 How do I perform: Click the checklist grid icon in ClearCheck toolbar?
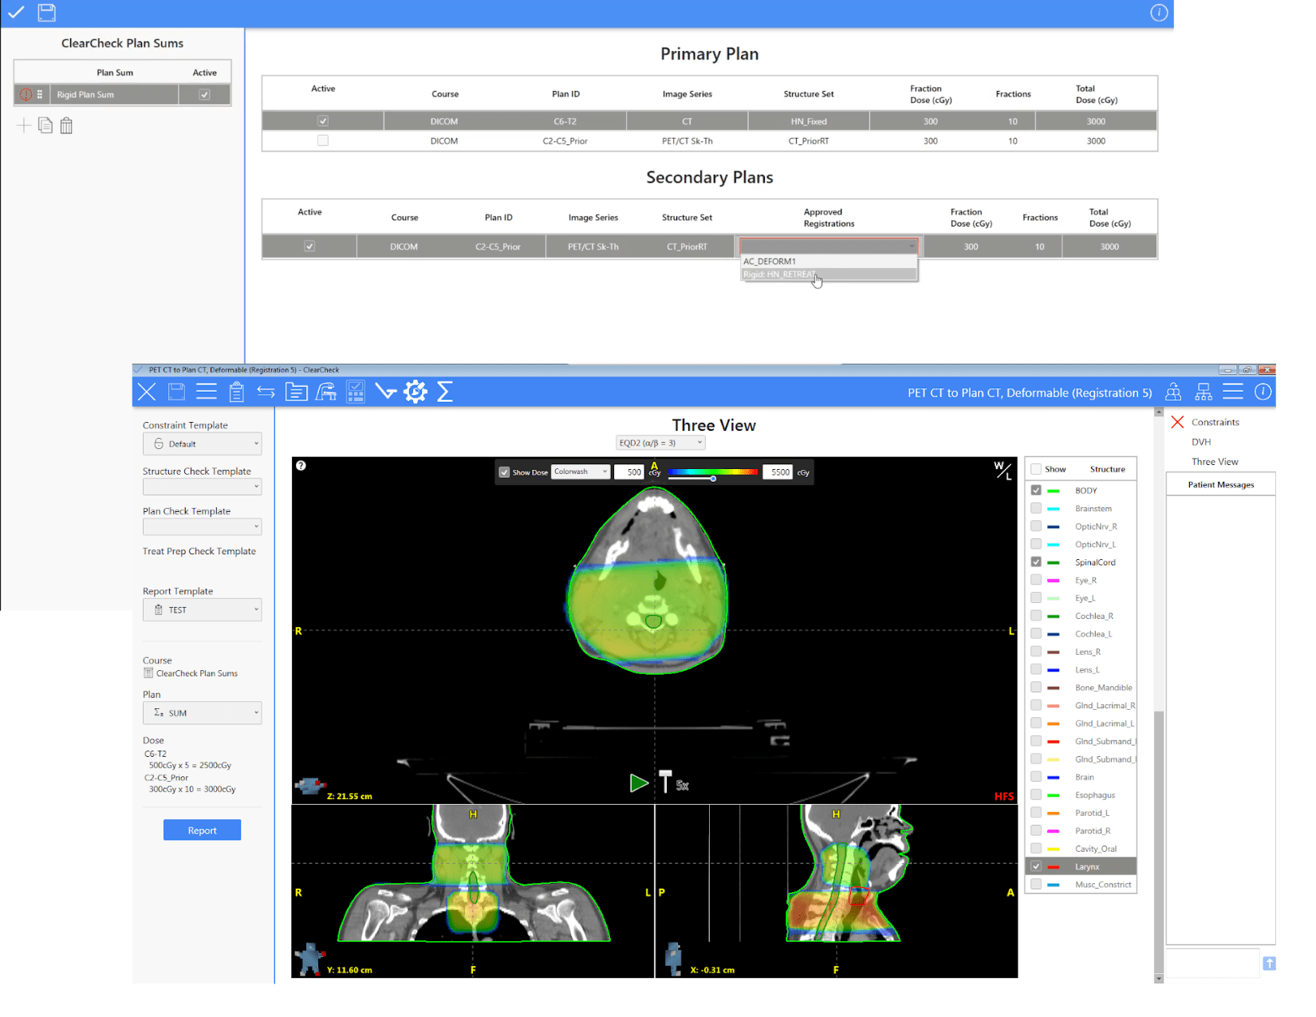(x=356, y=392)
